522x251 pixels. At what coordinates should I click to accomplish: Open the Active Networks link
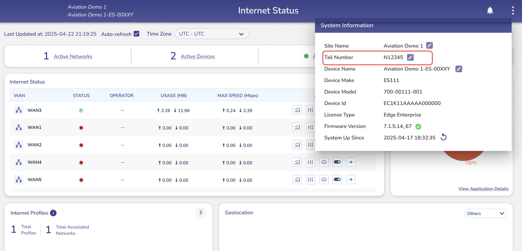[x=73, y=56]
